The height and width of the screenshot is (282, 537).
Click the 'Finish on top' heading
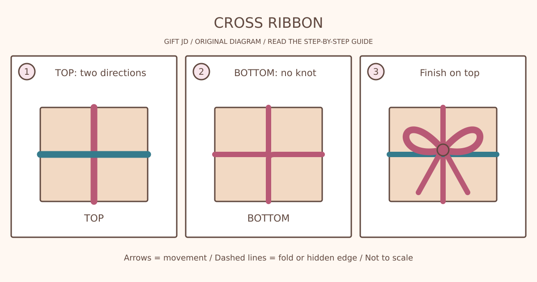tap(450, 73)
